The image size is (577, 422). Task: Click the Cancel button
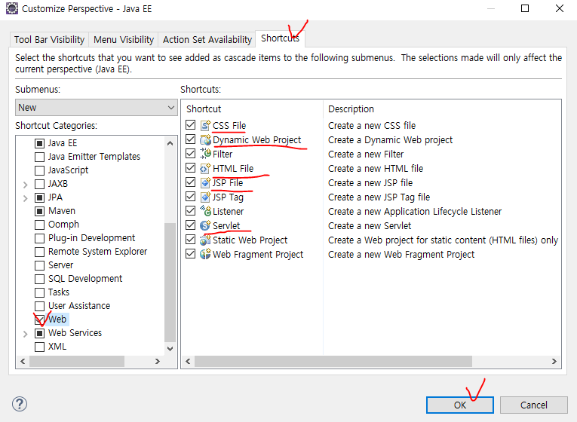click(x=533, y=405)
